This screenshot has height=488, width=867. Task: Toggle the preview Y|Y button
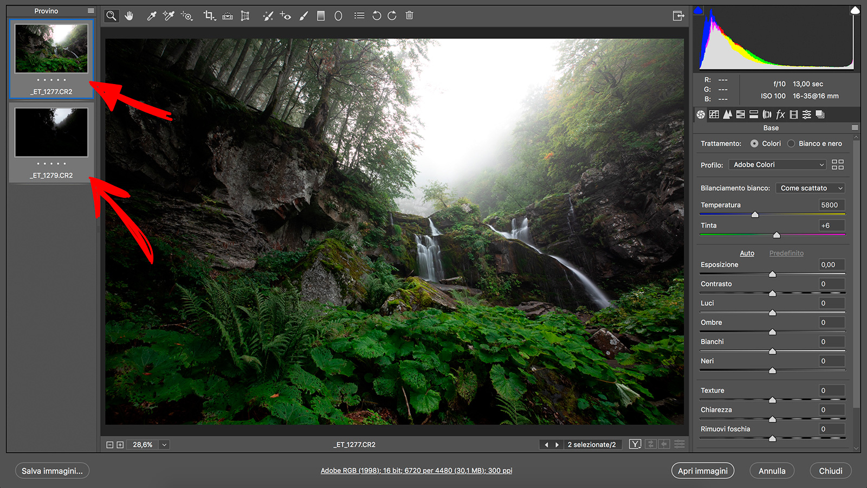635,444
